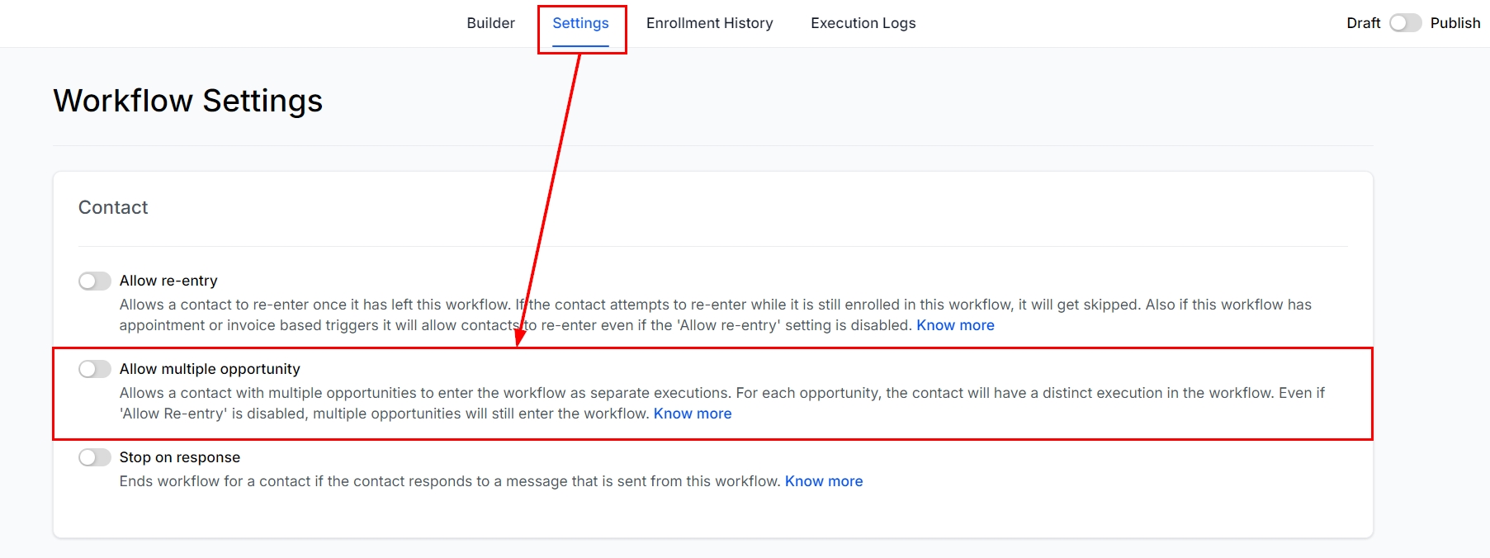Screen dimensions: 1490x558
Task: Click the Contact section heading
Action: (x=113, y=207)
